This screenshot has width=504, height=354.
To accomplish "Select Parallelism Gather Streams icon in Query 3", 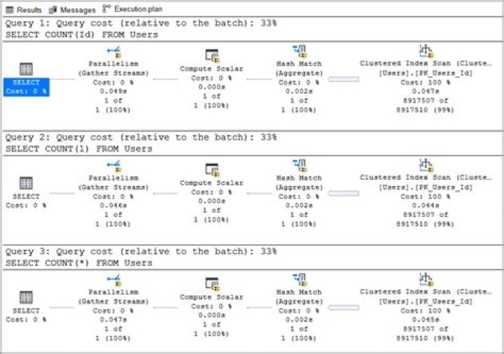I will (x=114, y=281).
